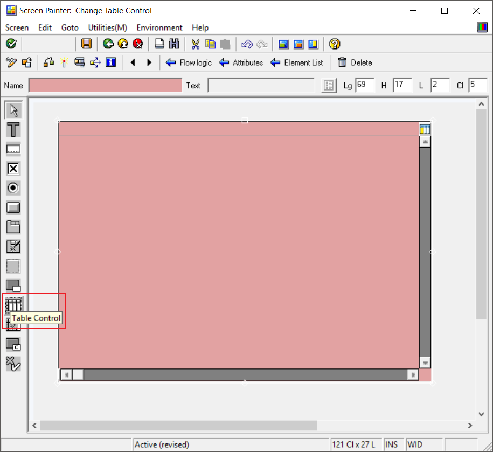Click the canvas vertical scrollbar down arrow
The image size is (493, 452).
[481, 414]
